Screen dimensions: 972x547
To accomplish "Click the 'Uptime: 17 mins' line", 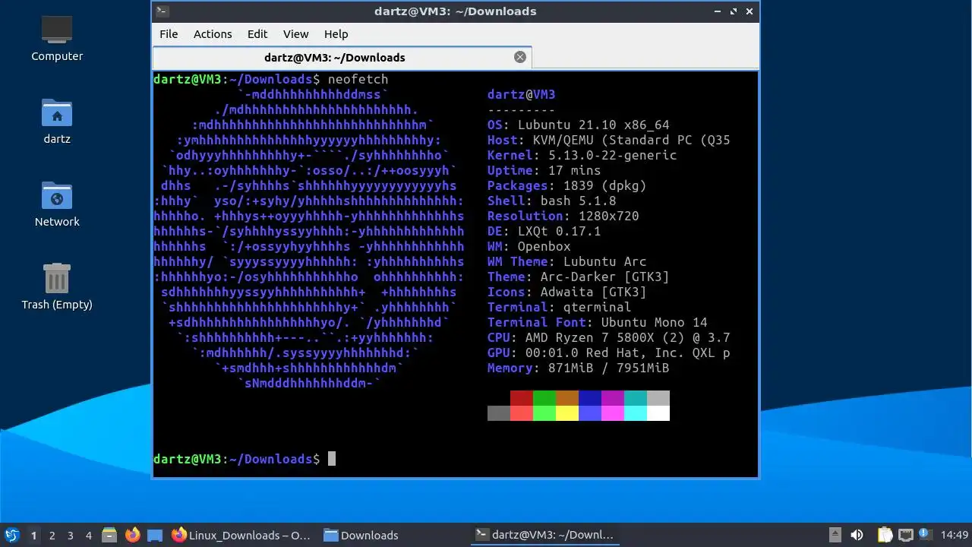I will [x=544, y=170].
